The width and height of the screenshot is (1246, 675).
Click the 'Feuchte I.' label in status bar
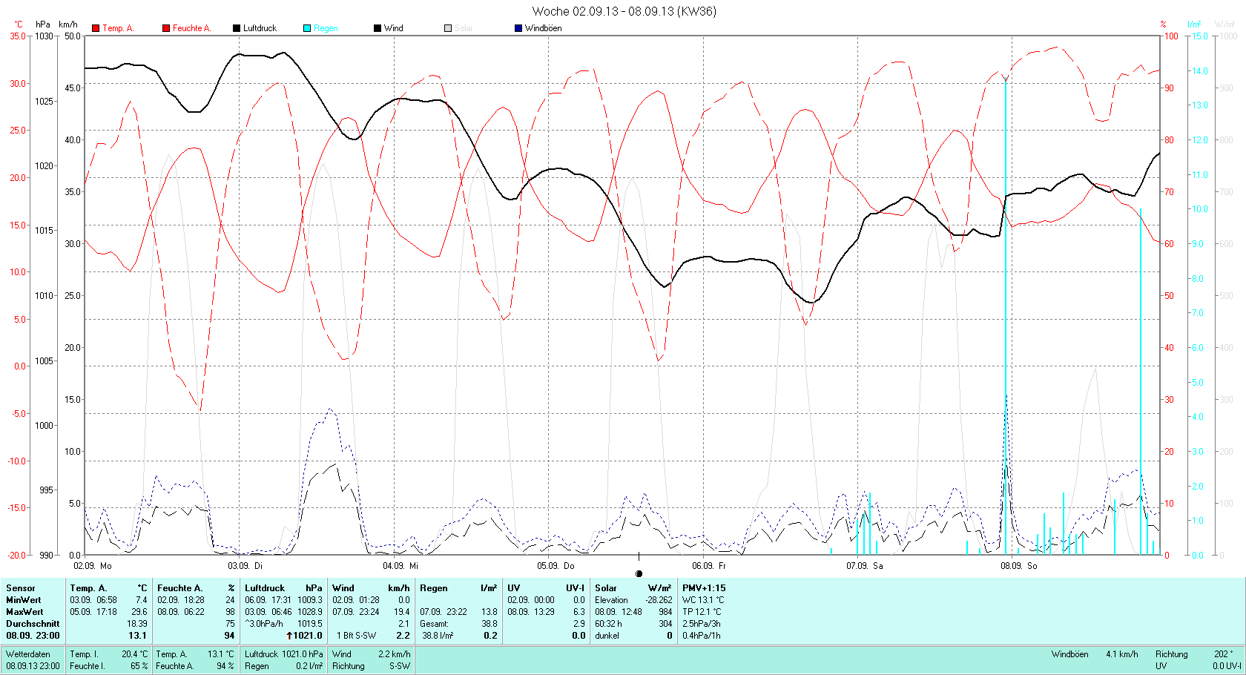(88, 666)
